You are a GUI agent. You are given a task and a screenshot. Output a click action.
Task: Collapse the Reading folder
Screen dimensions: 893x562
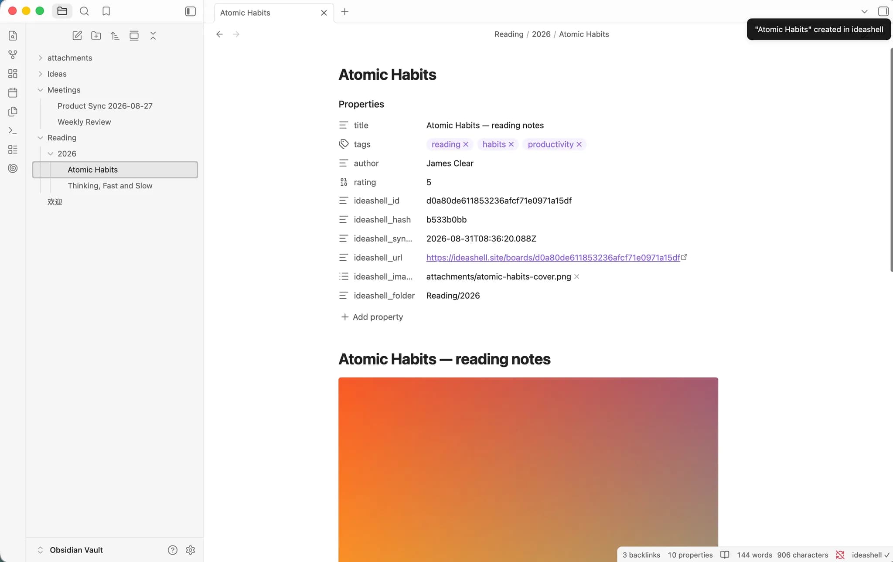pyautogui.click(x=40, y=138)
